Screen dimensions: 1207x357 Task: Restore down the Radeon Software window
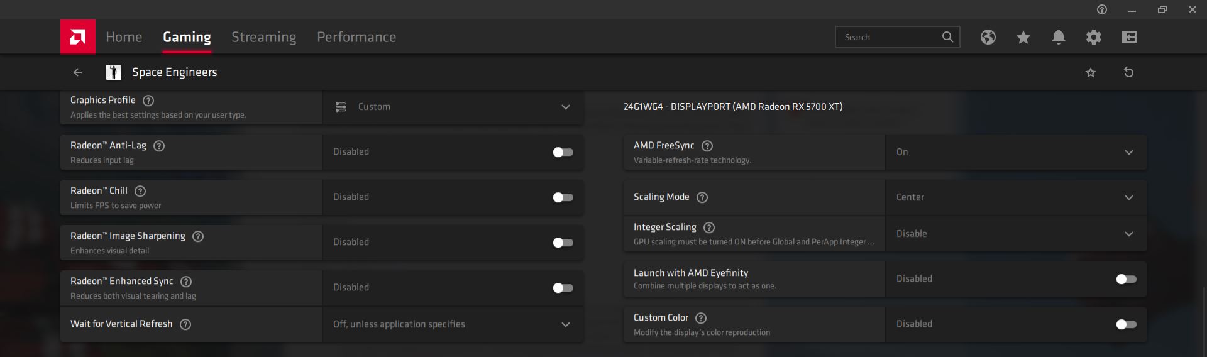coord(1162,10)
